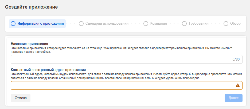
Task: Click the warning triangle icon in email field
Action: point(238,85)
